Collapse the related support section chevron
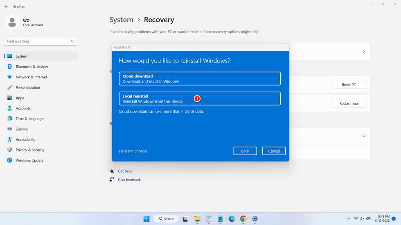Screen dimensions: 401x225 coord(364,136)
